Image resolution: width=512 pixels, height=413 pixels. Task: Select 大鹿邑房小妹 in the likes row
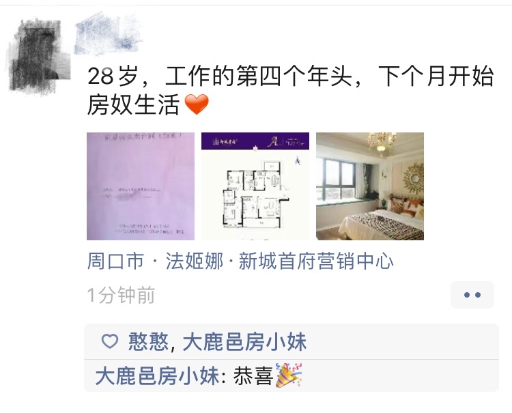(244, 342)
